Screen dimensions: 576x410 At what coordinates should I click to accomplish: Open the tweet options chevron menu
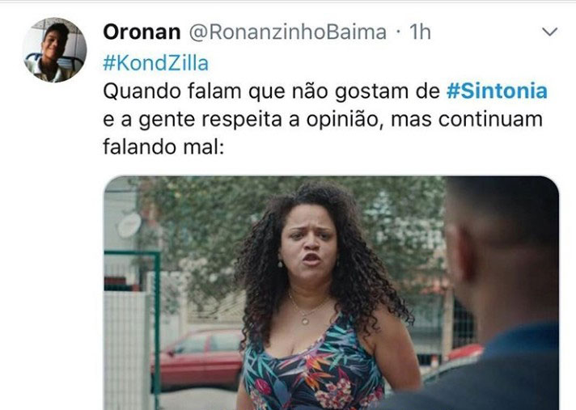(550, 32)
